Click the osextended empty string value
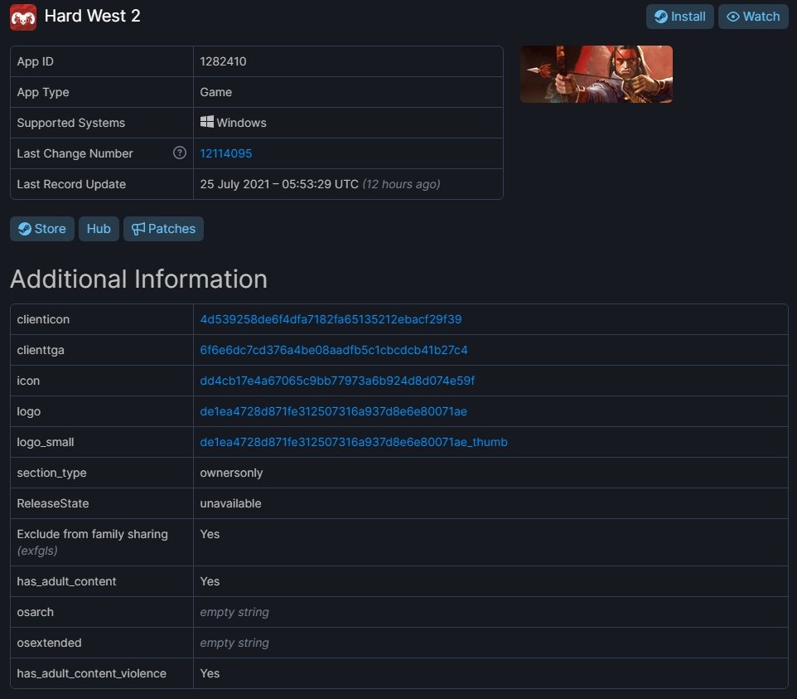This screenshot has width=797, height=699. click(234, 643)
